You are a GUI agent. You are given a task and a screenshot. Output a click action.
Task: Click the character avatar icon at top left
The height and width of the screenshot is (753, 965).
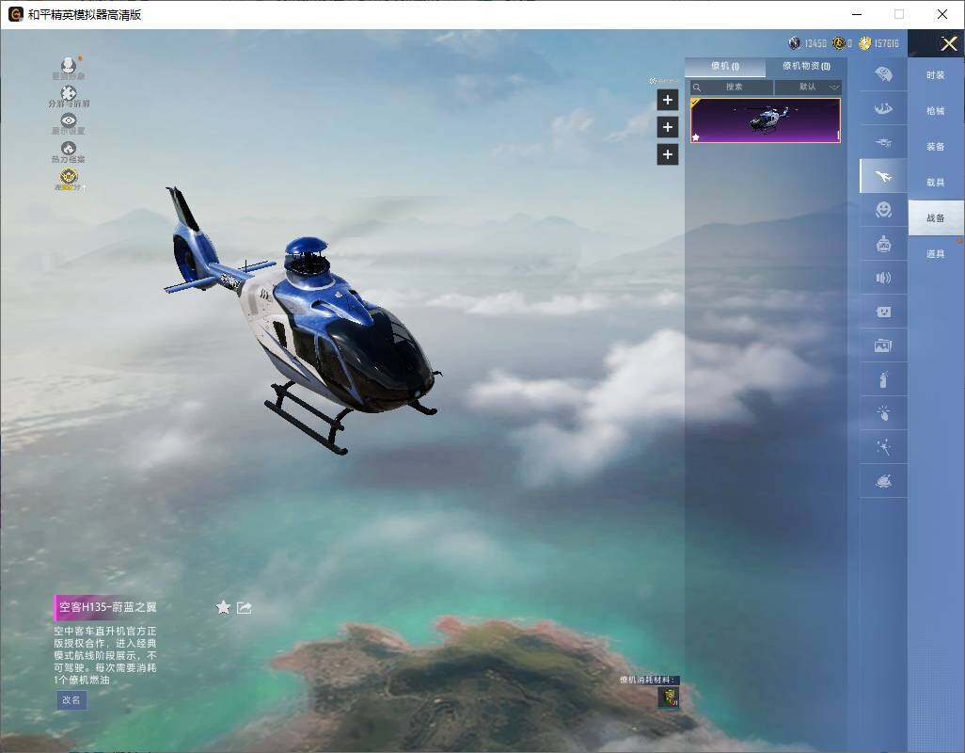click(x=69, y=64)
